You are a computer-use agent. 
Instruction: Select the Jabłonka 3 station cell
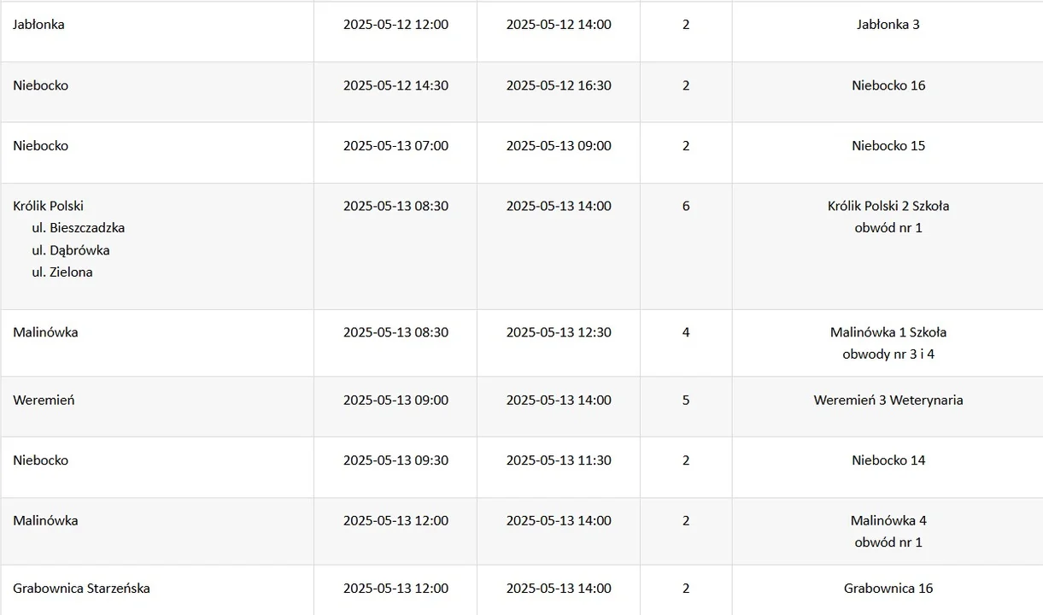point(888,25)
